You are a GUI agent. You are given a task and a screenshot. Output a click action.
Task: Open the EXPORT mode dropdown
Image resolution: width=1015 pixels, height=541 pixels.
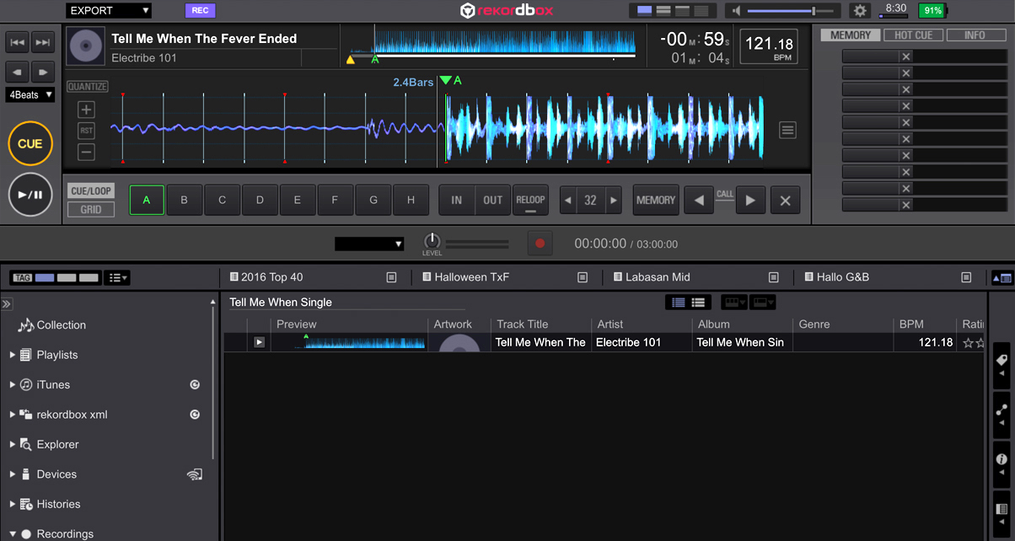110,11
